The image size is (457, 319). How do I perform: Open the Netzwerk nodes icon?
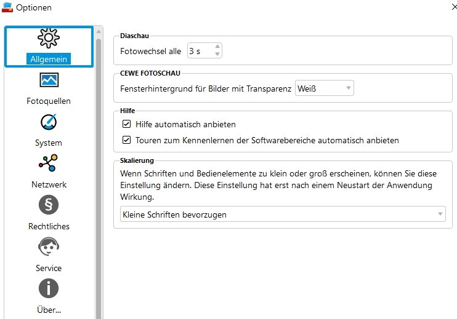49,163
